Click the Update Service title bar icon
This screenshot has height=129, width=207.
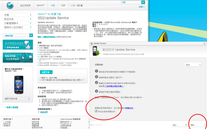[x=92, y=43]
